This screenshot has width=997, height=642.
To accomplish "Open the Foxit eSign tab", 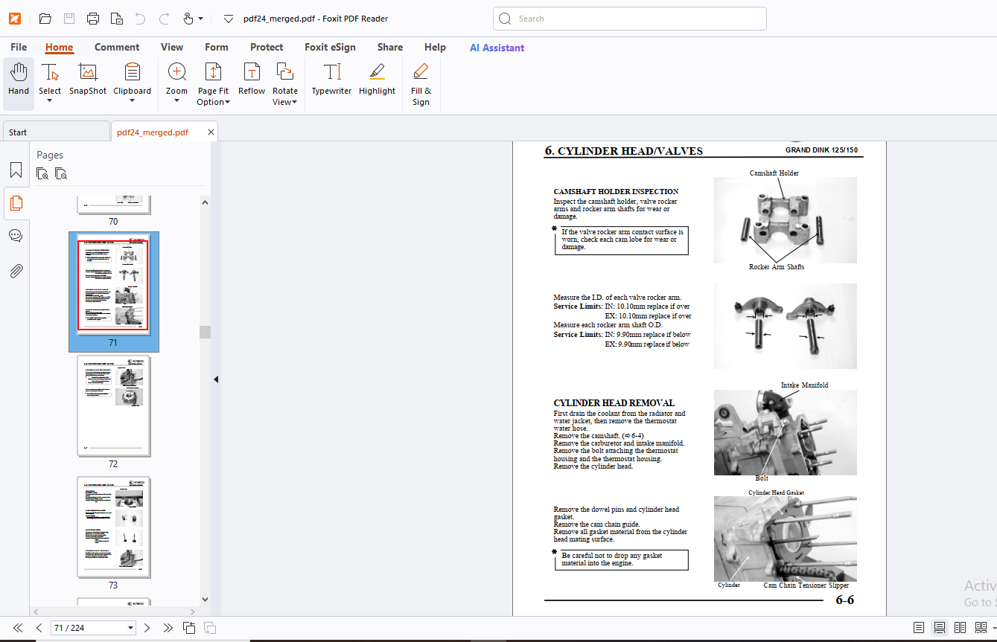I will coord(330,47).
